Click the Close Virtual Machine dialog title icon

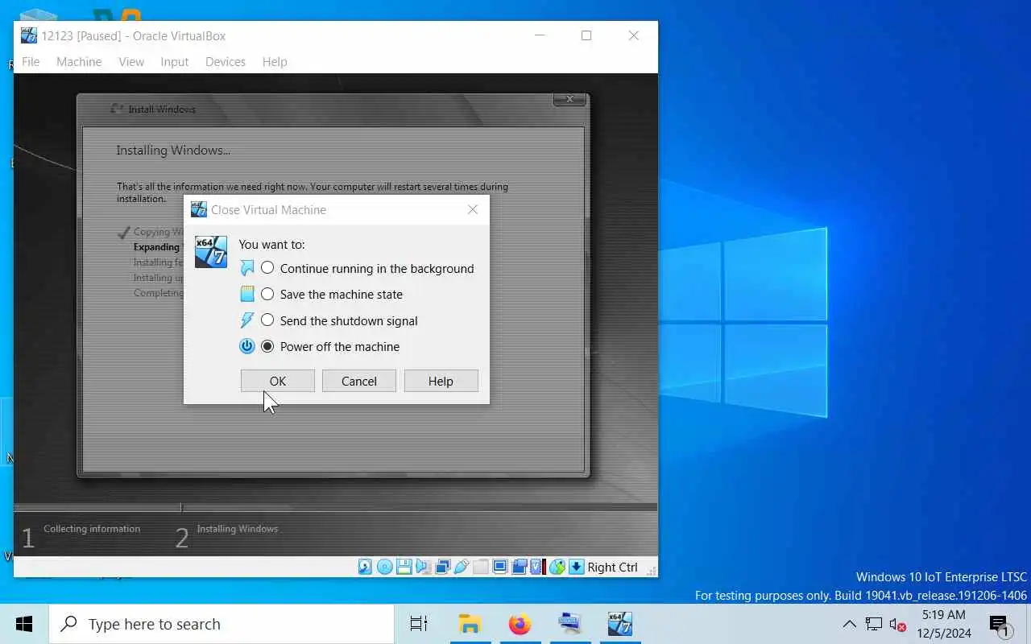pyautogui.click(x=199, y=209)
